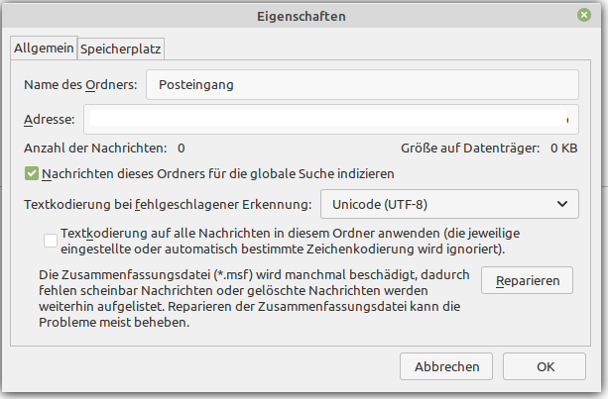
Task: Close the Eigenschaften dialog window
Action: tap(586, 16)
